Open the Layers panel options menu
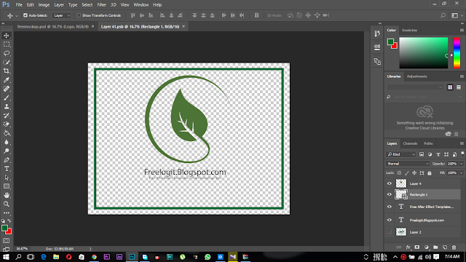Viewport: 466px width, 262px height. tap(462, 143)
